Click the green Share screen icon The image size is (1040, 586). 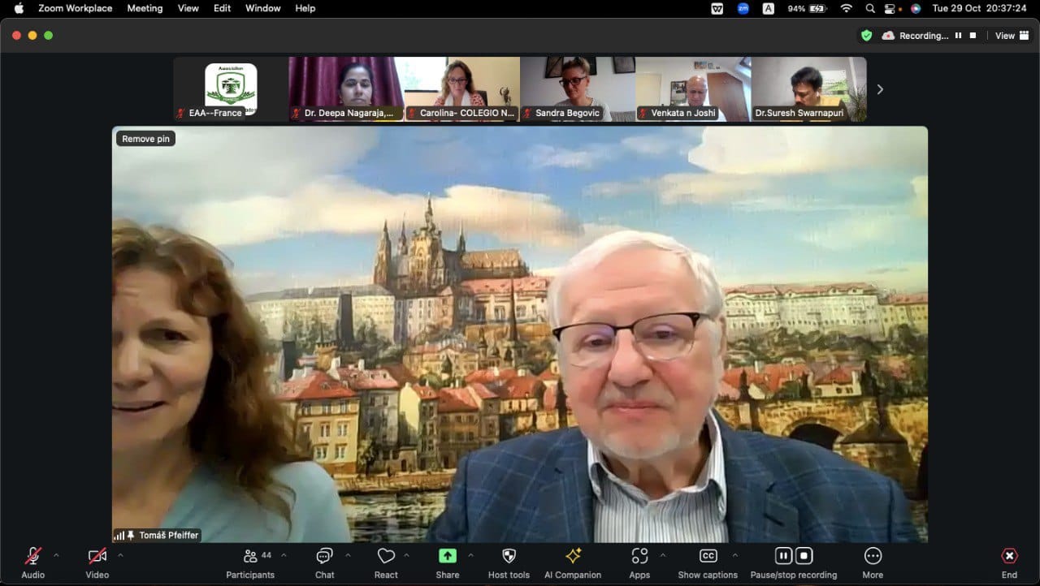click(447, 557)
